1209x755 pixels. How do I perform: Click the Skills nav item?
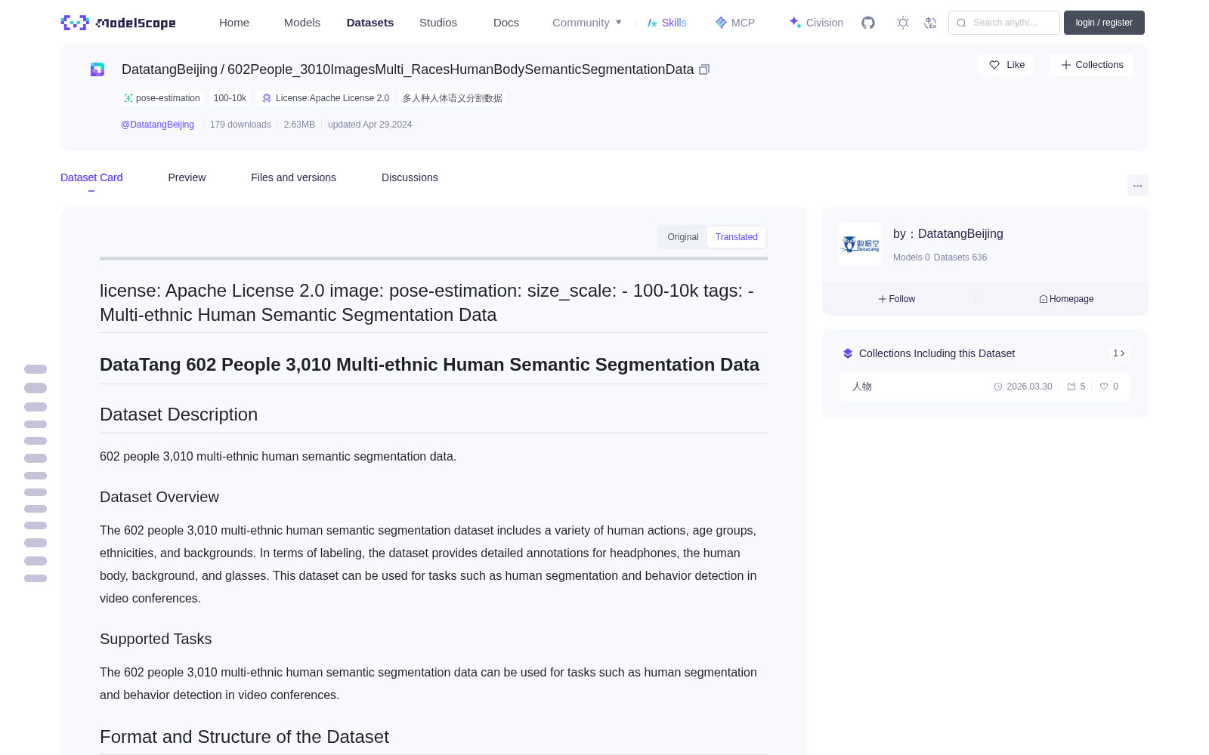coord(666,23)
